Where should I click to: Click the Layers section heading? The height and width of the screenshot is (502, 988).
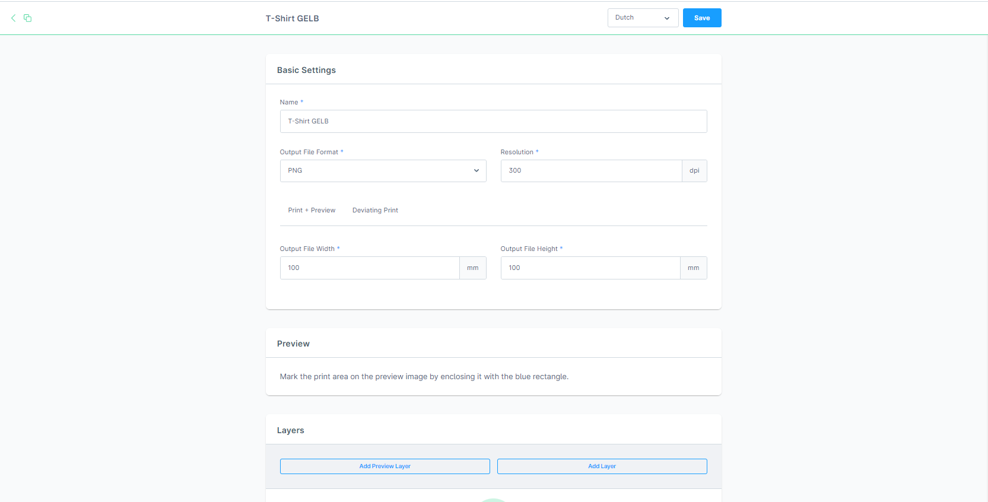(x=290, y=430)
